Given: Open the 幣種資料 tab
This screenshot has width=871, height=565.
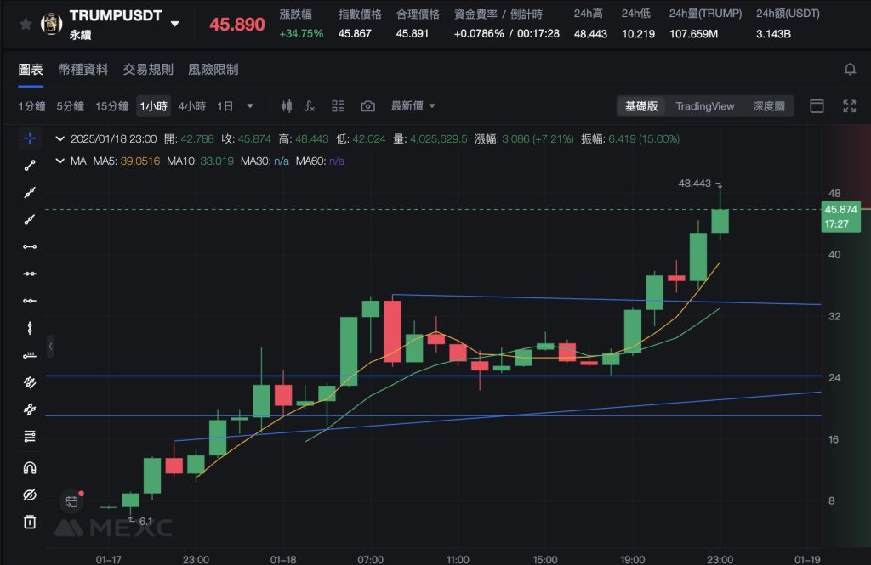Looking at the screenshot, I should 83,70.
